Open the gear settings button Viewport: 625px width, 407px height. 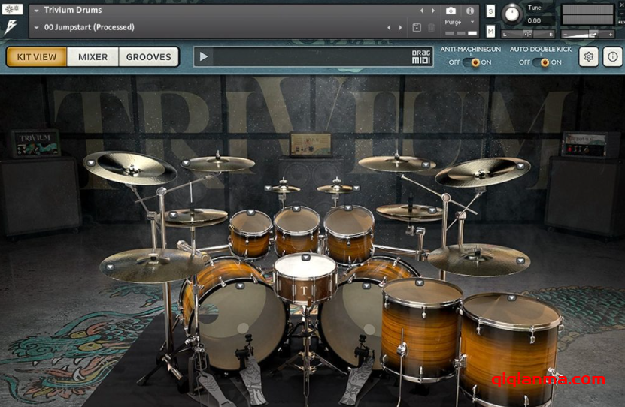tap(589, 57)
